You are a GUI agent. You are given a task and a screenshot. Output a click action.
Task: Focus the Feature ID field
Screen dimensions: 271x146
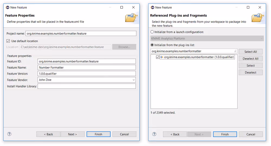click(87, 61)
